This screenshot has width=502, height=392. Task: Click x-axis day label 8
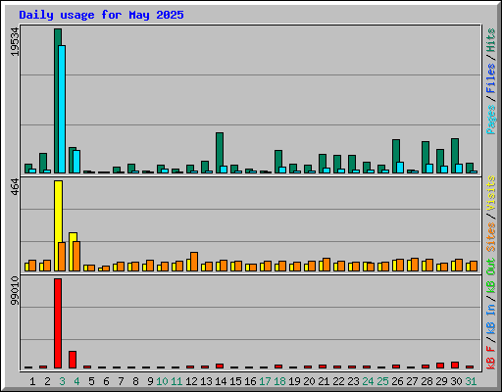click(x=135, y=381)
